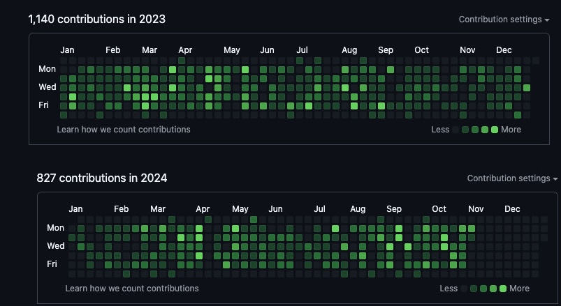Click the 'More' label in 2024 legend
561x306 pixels.
point(519,289)
